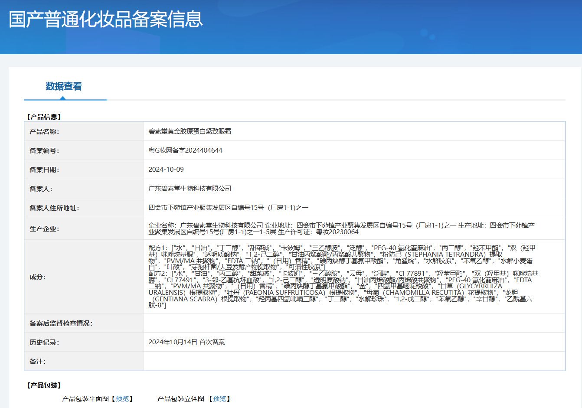Select the 备案人住所地址 address value

pyautogui.click(x=229, y=208)
